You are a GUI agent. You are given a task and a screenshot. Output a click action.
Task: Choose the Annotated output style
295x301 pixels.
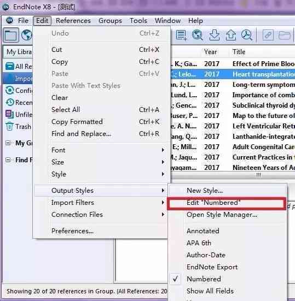[227, 231]
